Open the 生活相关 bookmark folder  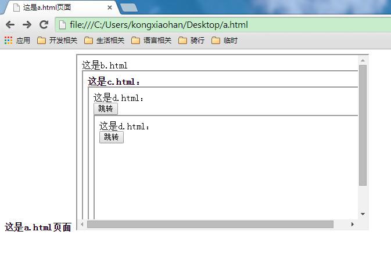104,41
